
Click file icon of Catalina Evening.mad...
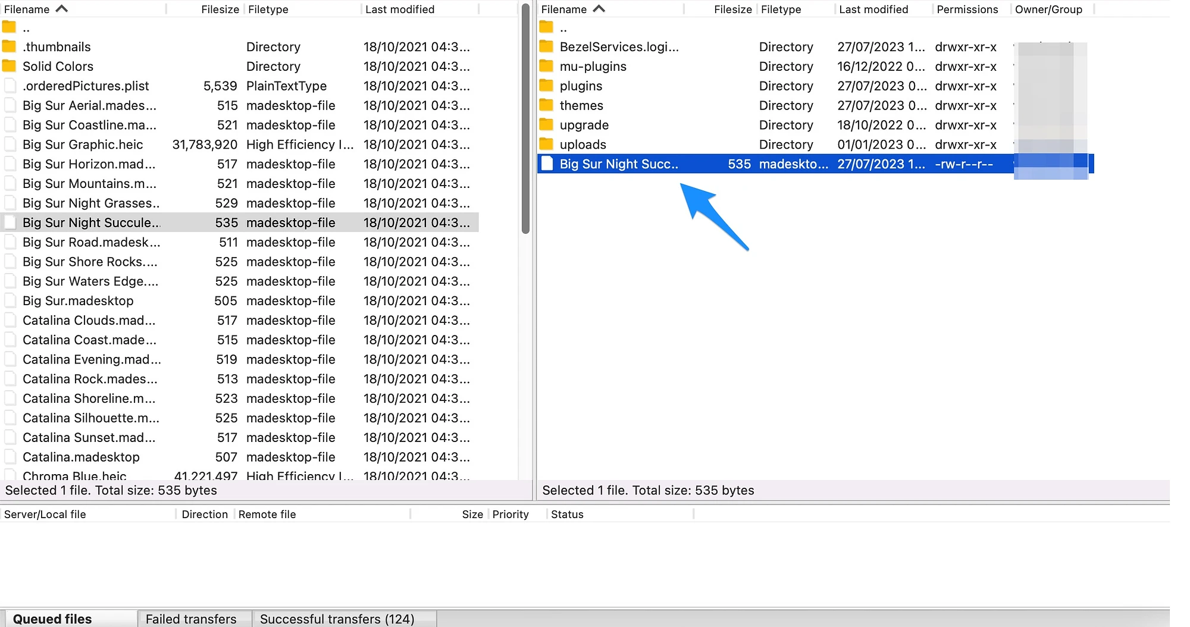click(10, 359)
